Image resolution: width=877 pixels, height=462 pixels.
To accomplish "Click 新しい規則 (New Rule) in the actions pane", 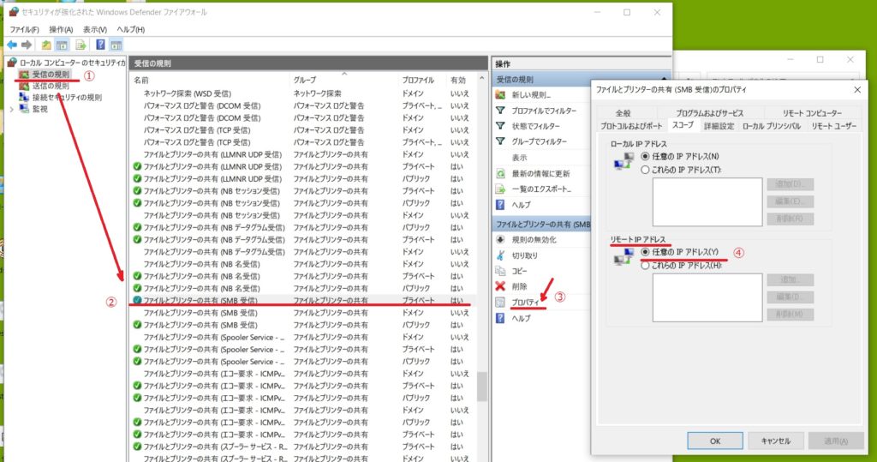I will tap(530, 94).
